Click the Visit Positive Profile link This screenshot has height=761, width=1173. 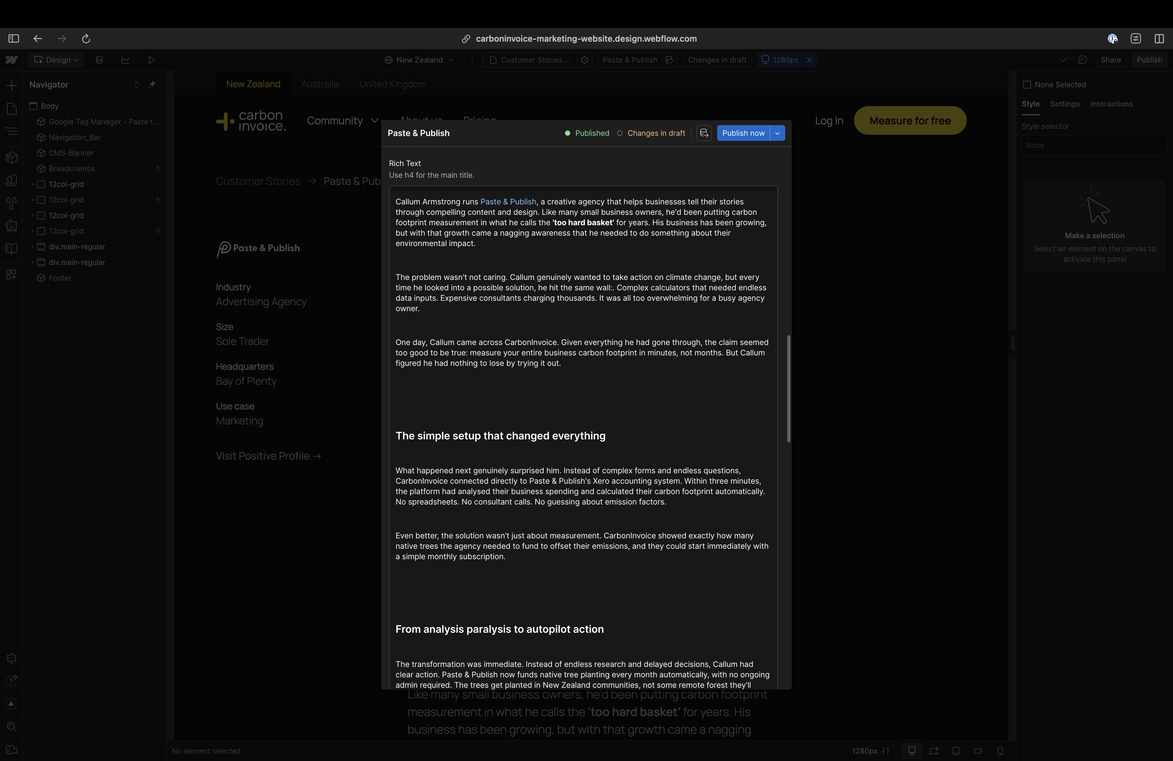point(268,456)
